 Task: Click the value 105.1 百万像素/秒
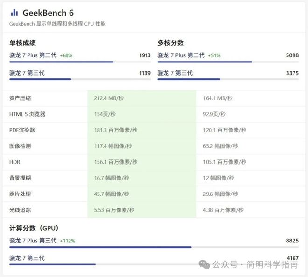click(x=225, y=162)
